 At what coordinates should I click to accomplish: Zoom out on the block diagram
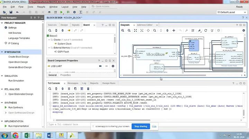(129, 31)
